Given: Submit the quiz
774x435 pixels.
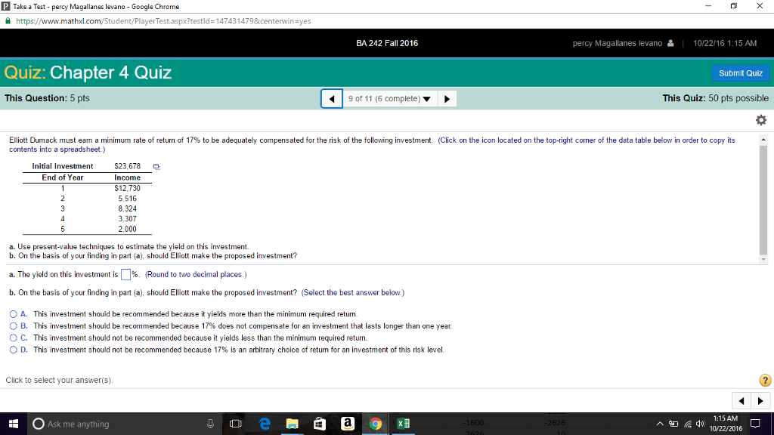Looking at the screenshot, I should [x=741, y=73].
